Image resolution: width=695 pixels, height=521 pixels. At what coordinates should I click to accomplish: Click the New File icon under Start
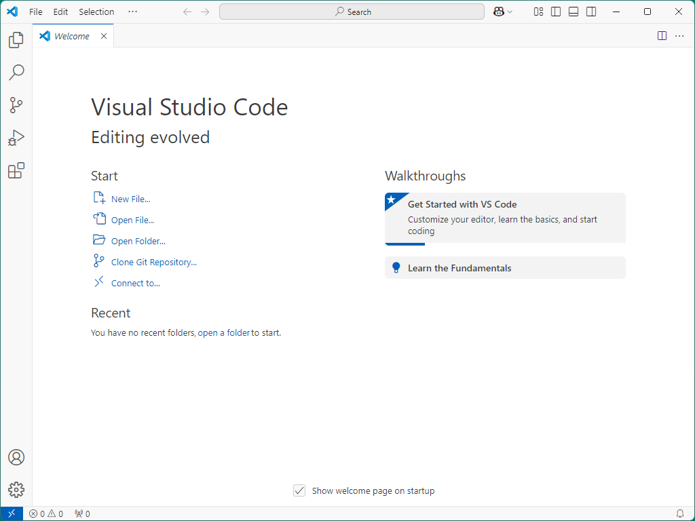99,197
